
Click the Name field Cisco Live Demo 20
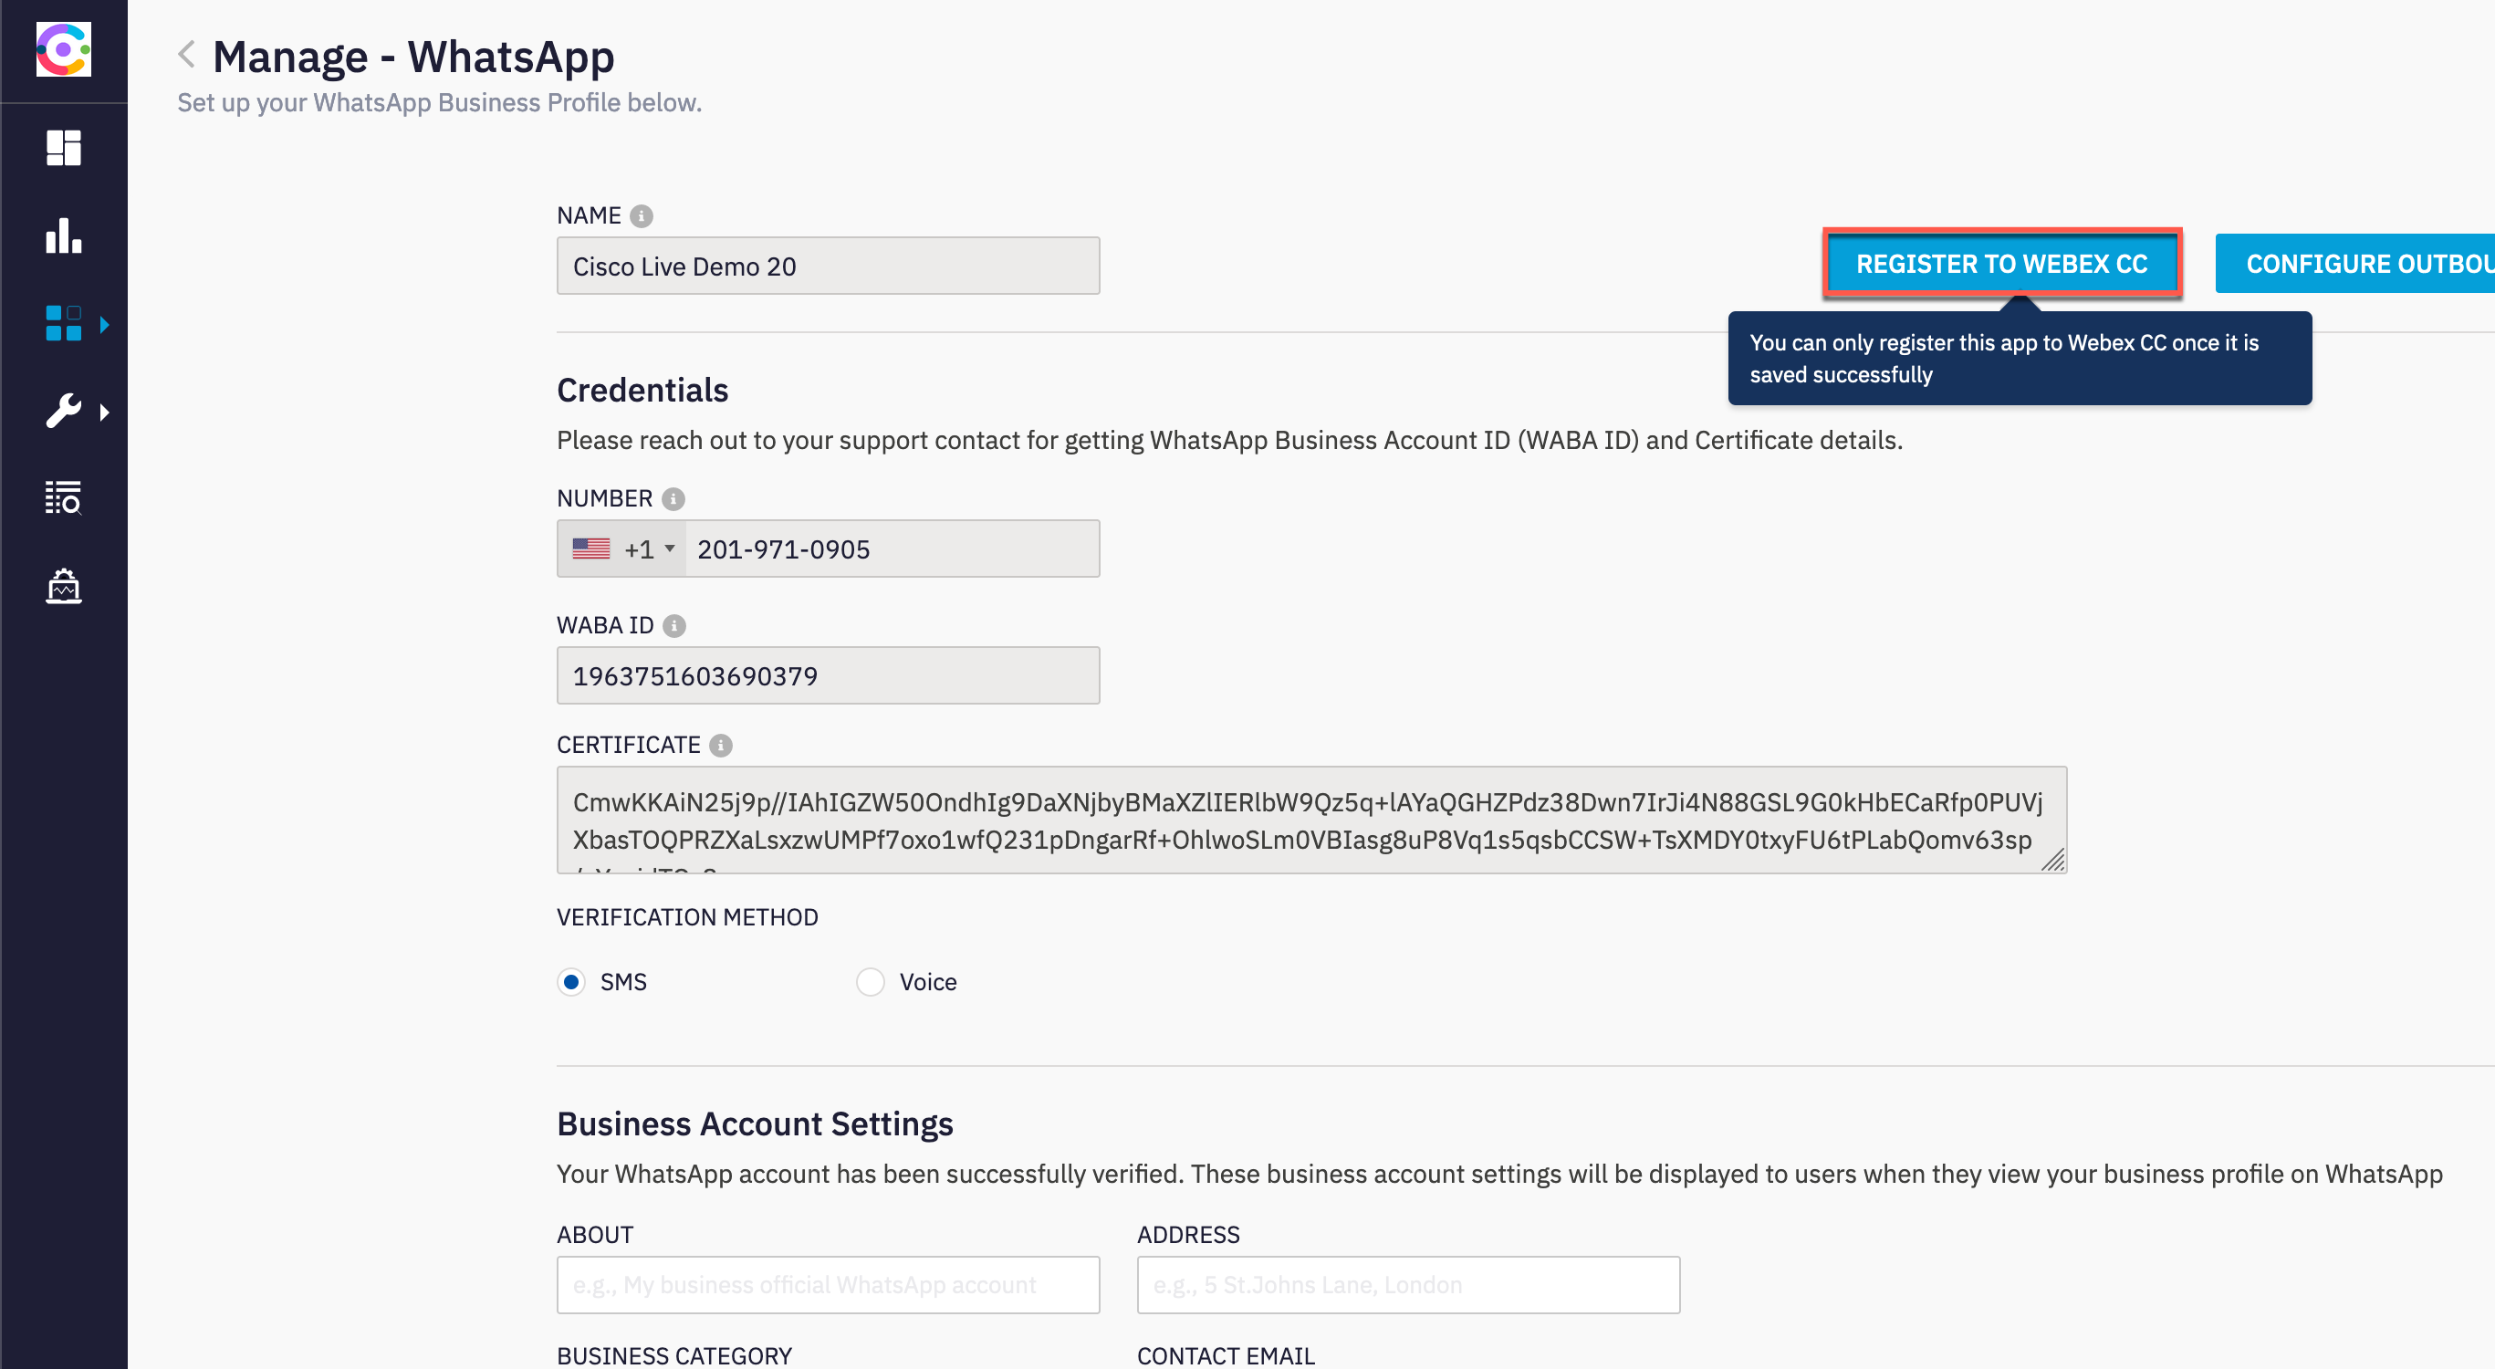828,266
